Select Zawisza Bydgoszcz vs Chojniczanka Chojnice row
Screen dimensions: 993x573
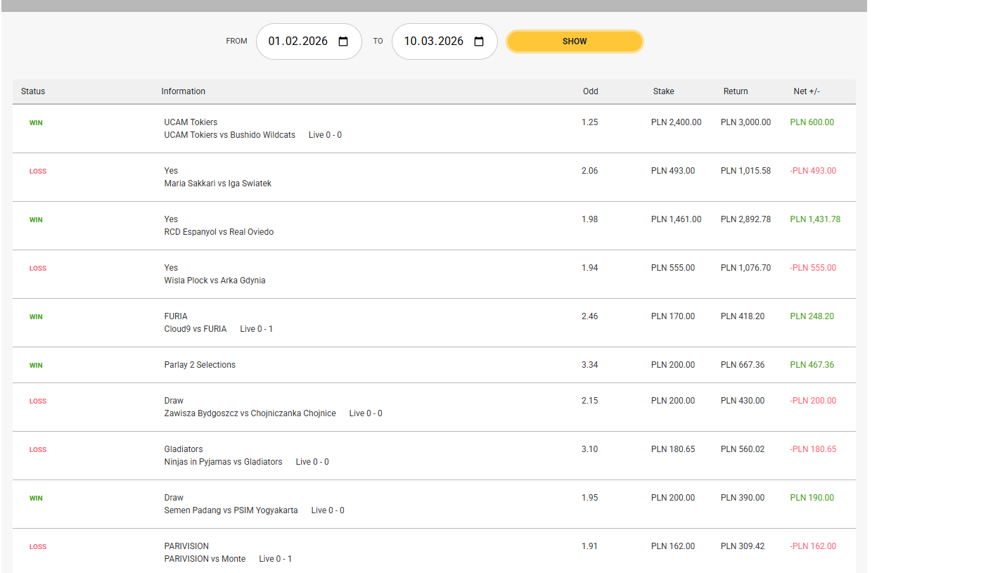tap(250, 413)
